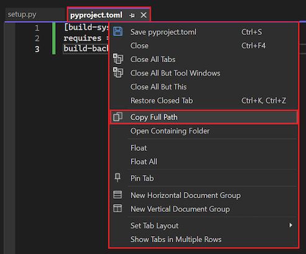Click the Close All Tabs icon
306x254 pixels.
pyautogui.click(x=118, y=59)
